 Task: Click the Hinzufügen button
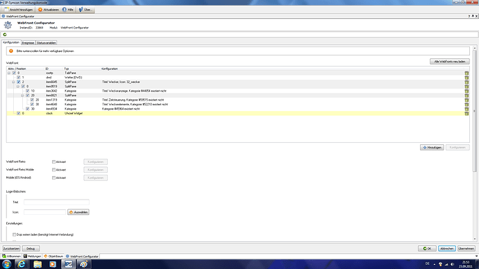click(x=432, y=147)
